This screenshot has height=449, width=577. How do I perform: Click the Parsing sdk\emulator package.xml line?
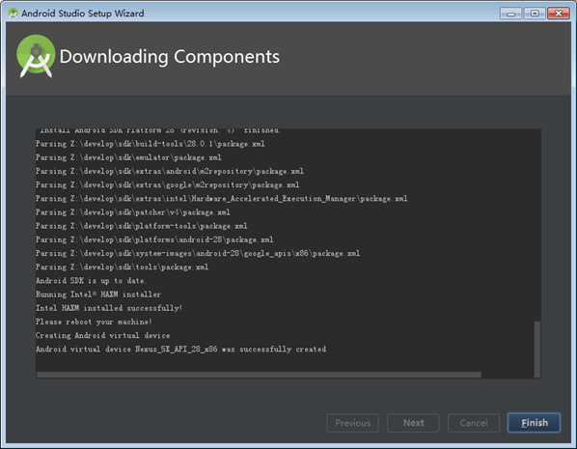(128, 157)
